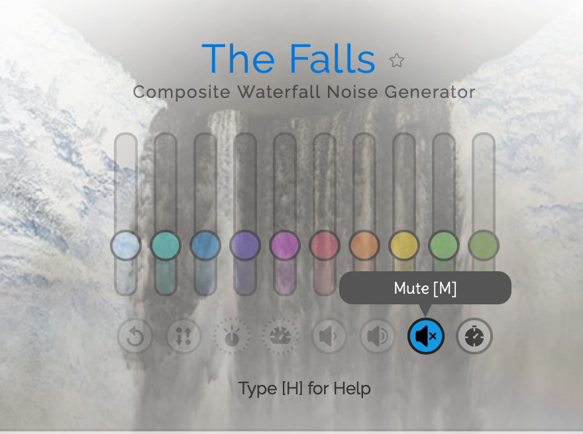The image size is (583, 434).
Task: Toggle the blue Mute speaker button
Action: pos(426,336)
